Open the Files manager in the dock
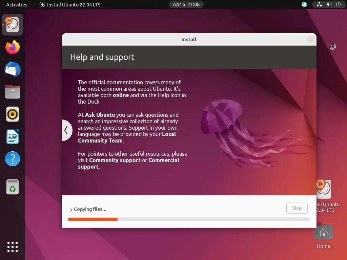Screen dimensions: 347x260 13,92
